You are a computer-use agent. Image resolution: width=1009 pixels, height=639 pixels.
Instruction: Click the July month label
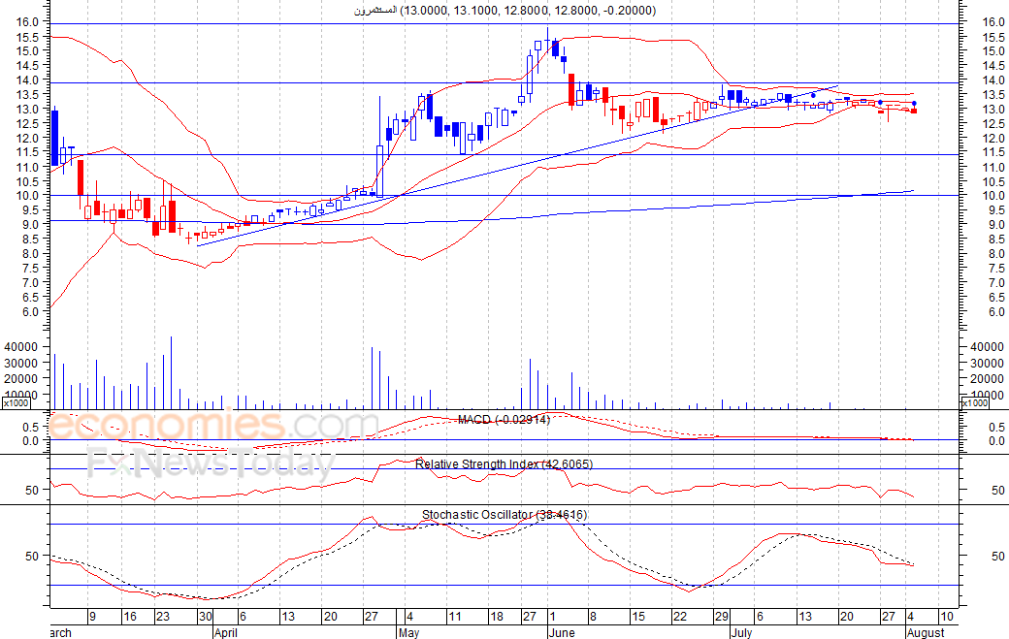point(740,632)
